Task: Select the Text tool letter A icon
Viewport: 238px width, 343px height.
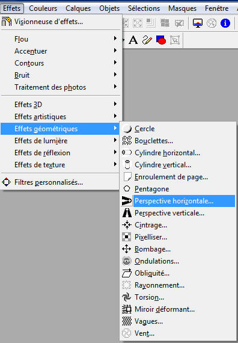Action: point(133,40)
